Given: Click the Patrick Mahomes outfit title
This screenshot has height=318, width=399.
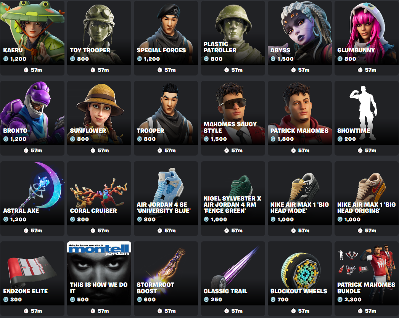Looking at the screenshot, I should 299,130.
